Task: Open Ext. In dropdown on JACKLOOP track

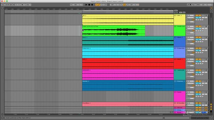Action: click(190, 70)
